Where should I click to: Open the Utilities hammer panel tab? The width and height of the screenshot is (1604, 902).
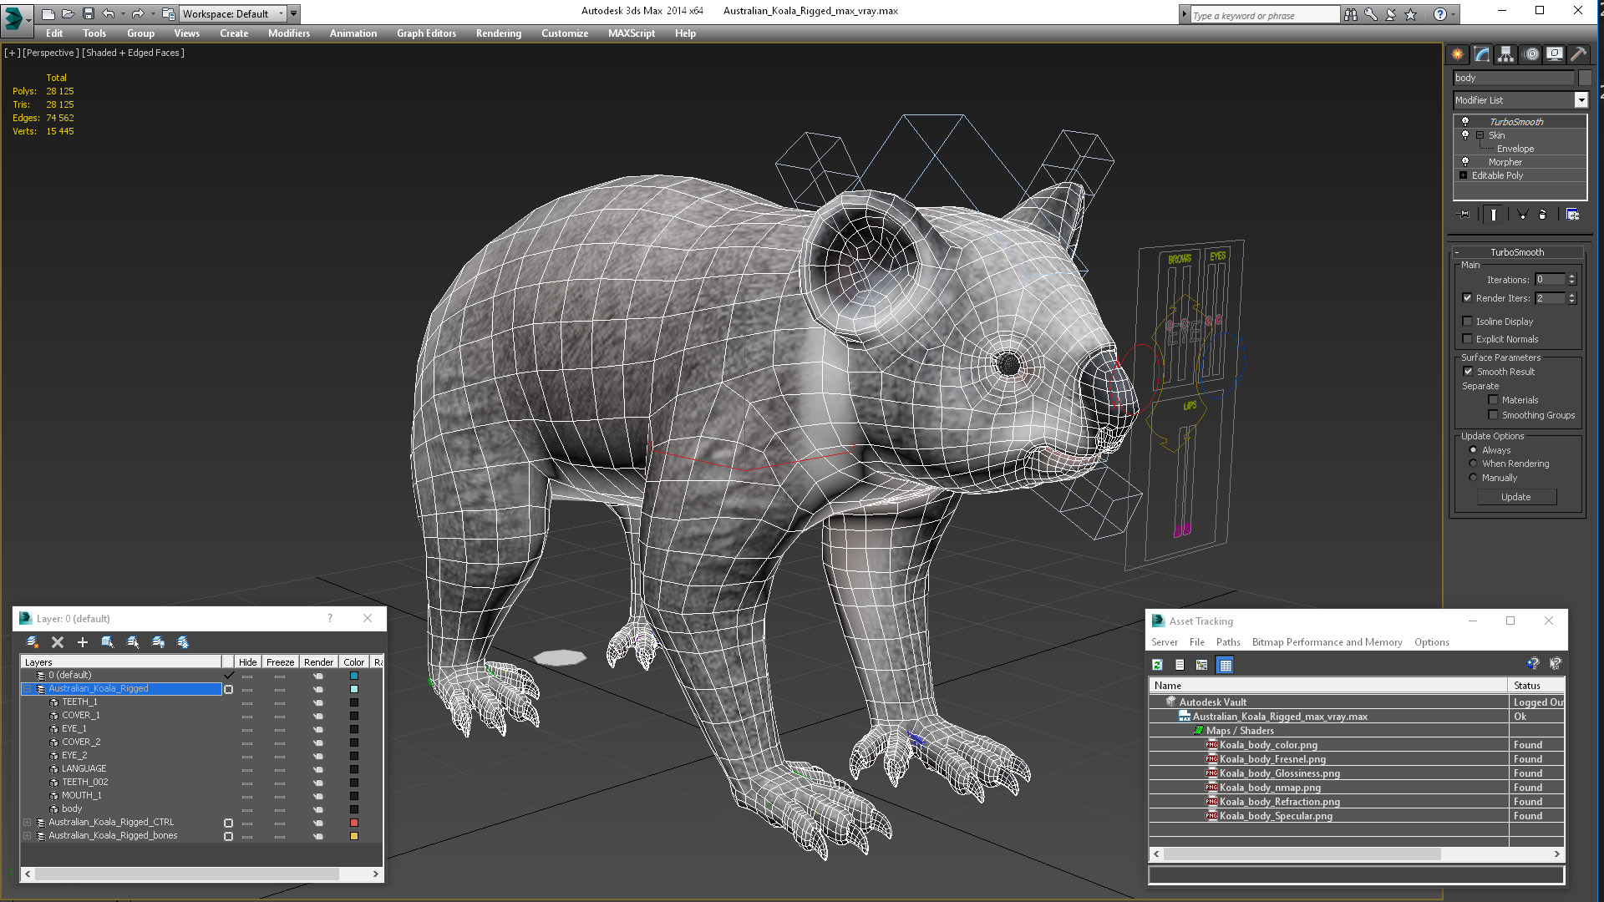1578,54
